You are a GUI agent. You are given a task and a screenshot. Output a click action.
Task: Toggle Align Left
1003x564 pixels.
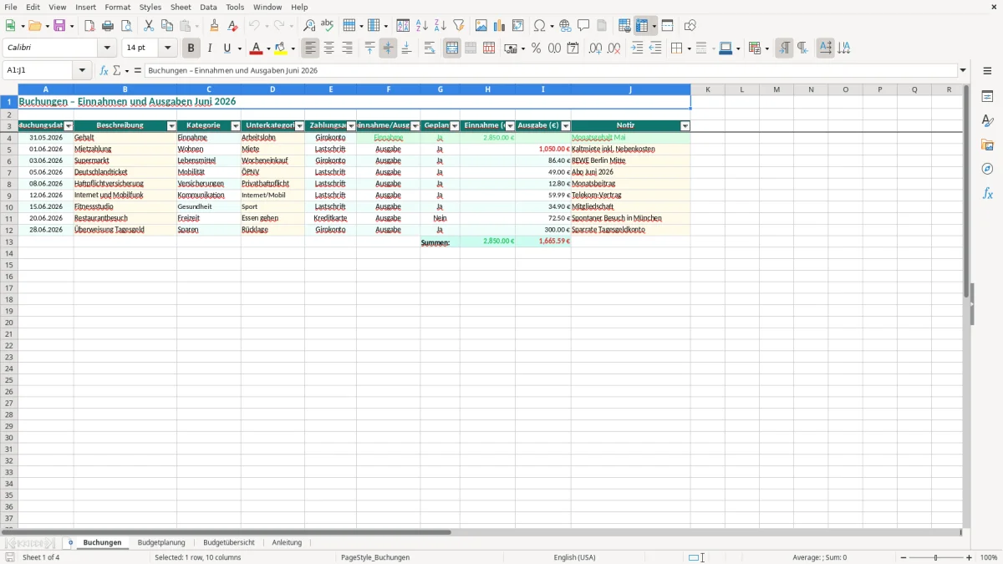tap(310, 48)
